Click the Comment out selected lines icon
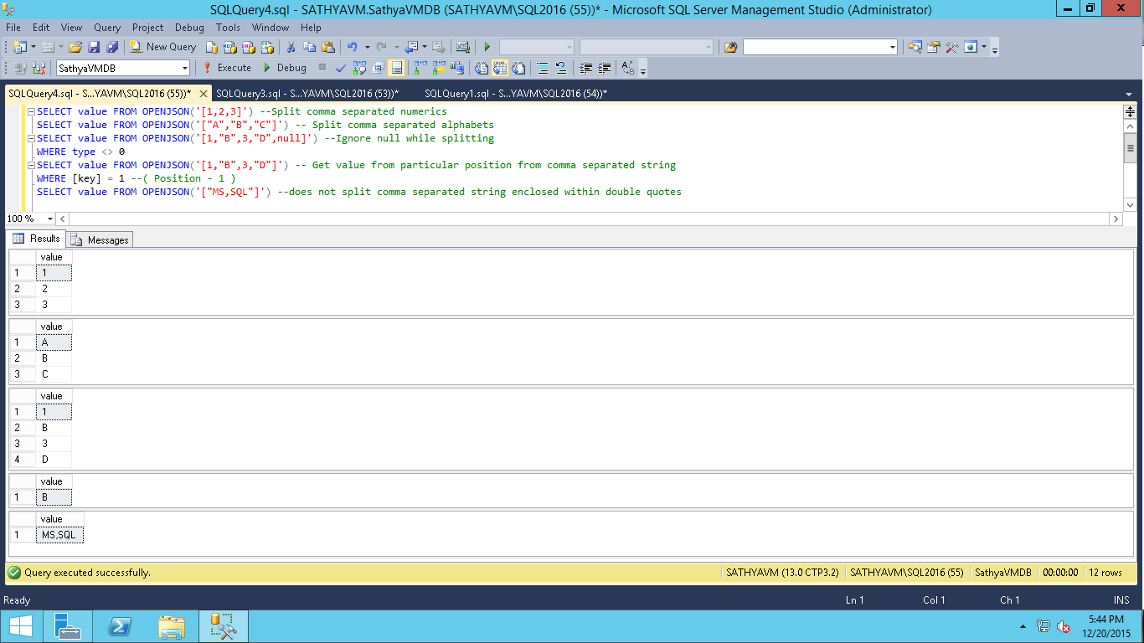The height and width of the screenshot is (643, 1144). click(x=544, y=68)
